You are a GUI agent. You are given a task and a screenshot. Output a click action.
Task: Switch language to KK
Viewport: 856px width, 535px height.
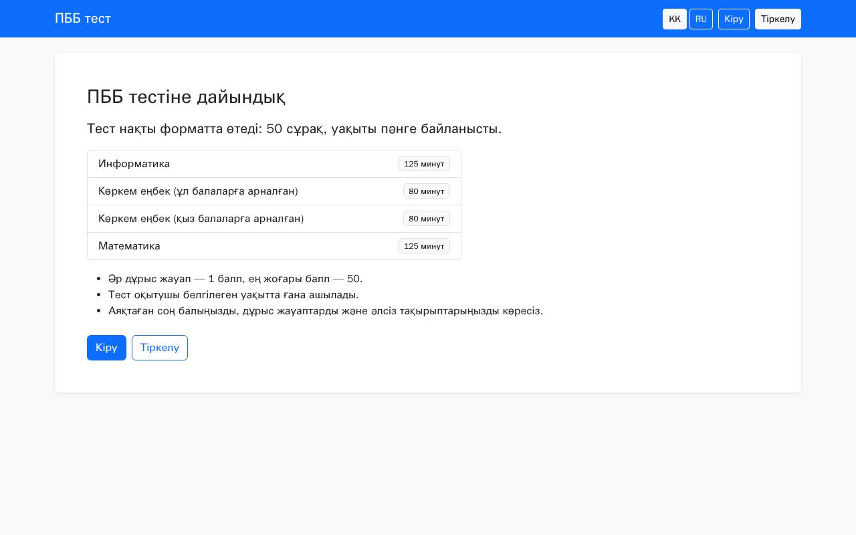[x=675, y=19]
